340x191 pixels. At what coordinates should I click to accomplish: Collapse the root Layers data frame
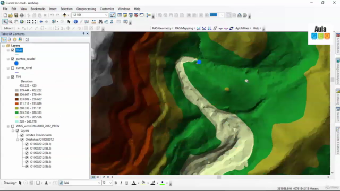[x=3, y=46]
